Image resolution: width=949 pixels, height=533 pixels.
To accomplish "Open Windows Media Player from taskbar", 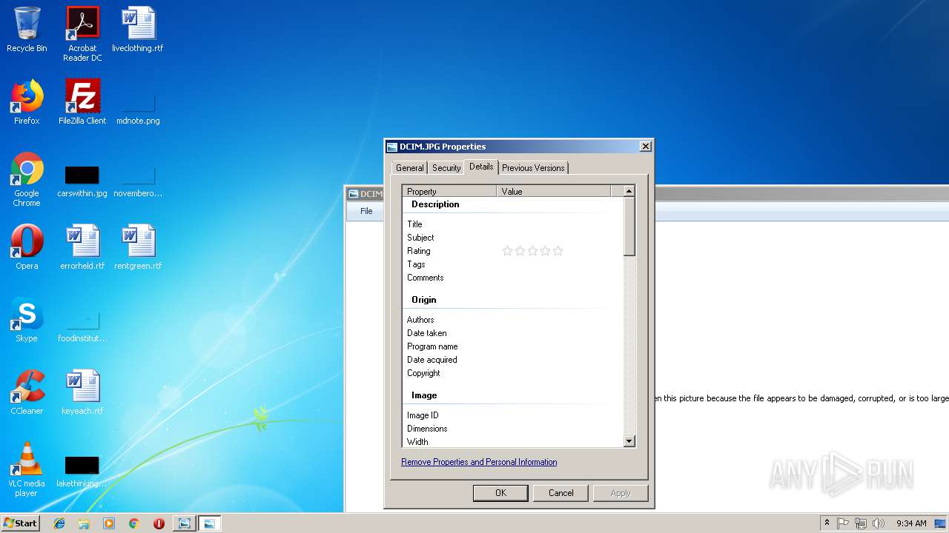I will pyautogui.click(x=109, y=523).
